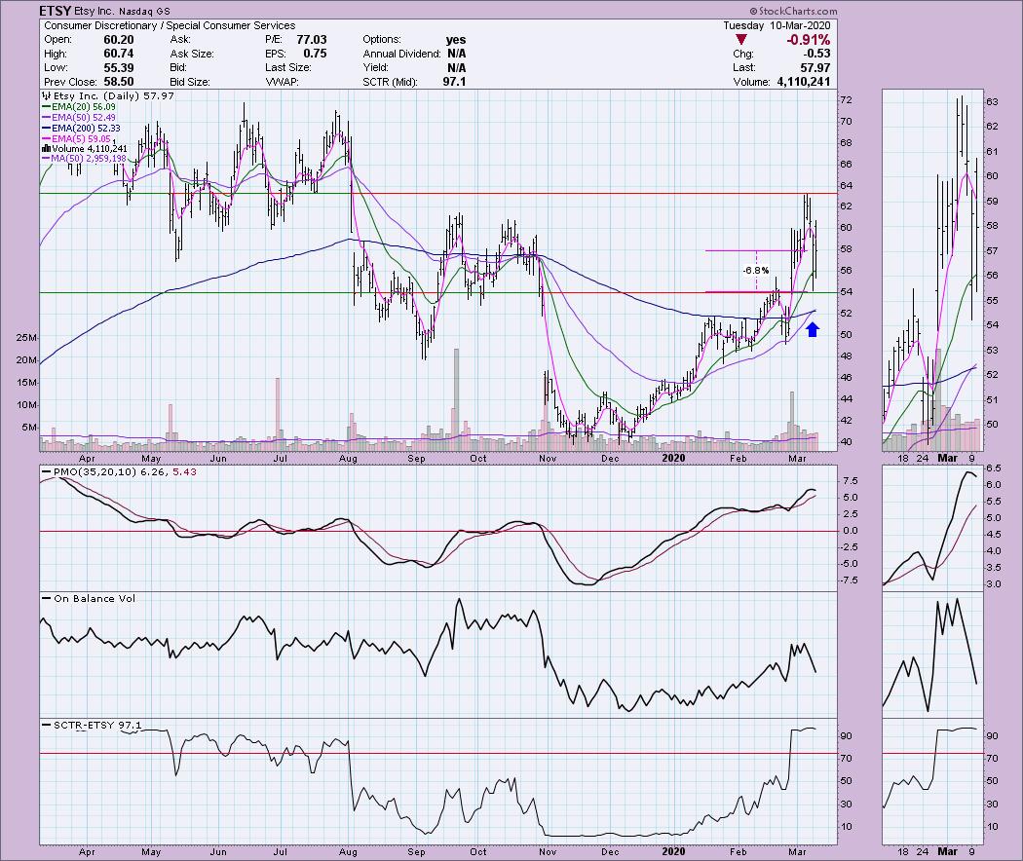The height and width of the screenshot is (861, 1023).
Task: Click the EMA(50) 52.49 legend entry
Action: pyautogui.click(x=78, y=118)
